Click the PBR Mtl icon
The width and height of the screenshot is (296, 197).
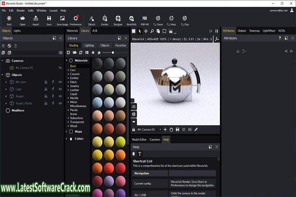145,20
